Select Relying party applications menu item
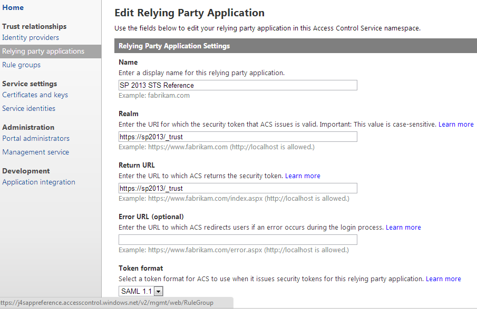This screenshot has height=309, width=477. (51, 51)
